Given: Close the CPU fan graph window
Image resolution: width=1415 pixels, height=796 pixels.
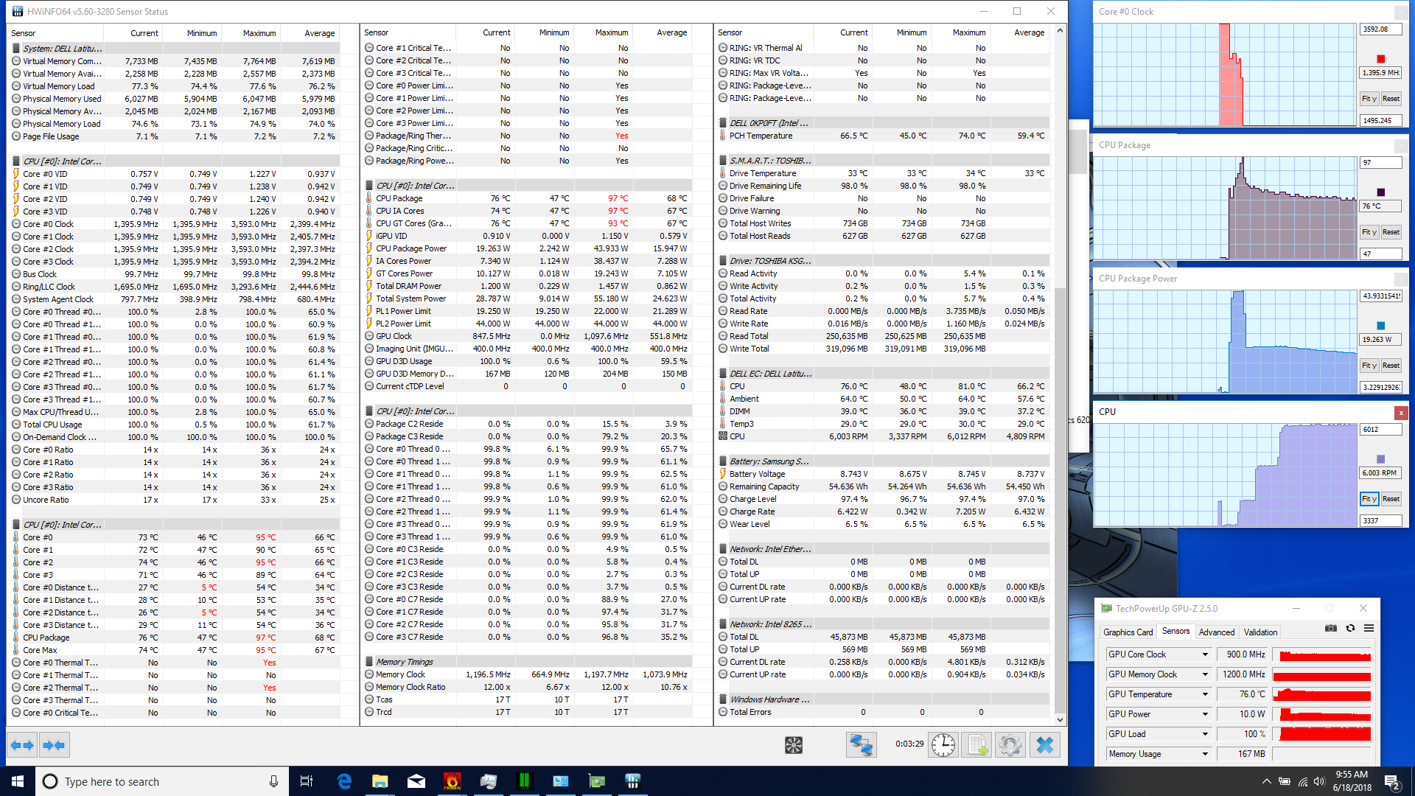Looking at the screenshot, I should click(x=1400, y=413).
